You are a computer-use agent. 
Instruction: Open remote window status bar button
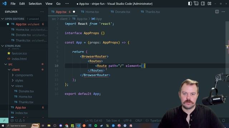coord(4,121)
